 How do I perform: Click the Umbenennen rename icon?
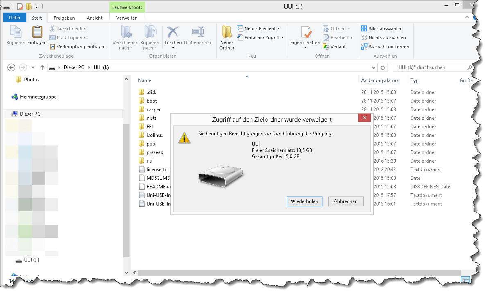click(198, 36)
